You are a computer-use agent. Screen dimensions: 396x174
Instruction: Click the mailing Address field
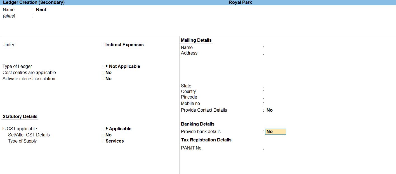pos(280,53)
